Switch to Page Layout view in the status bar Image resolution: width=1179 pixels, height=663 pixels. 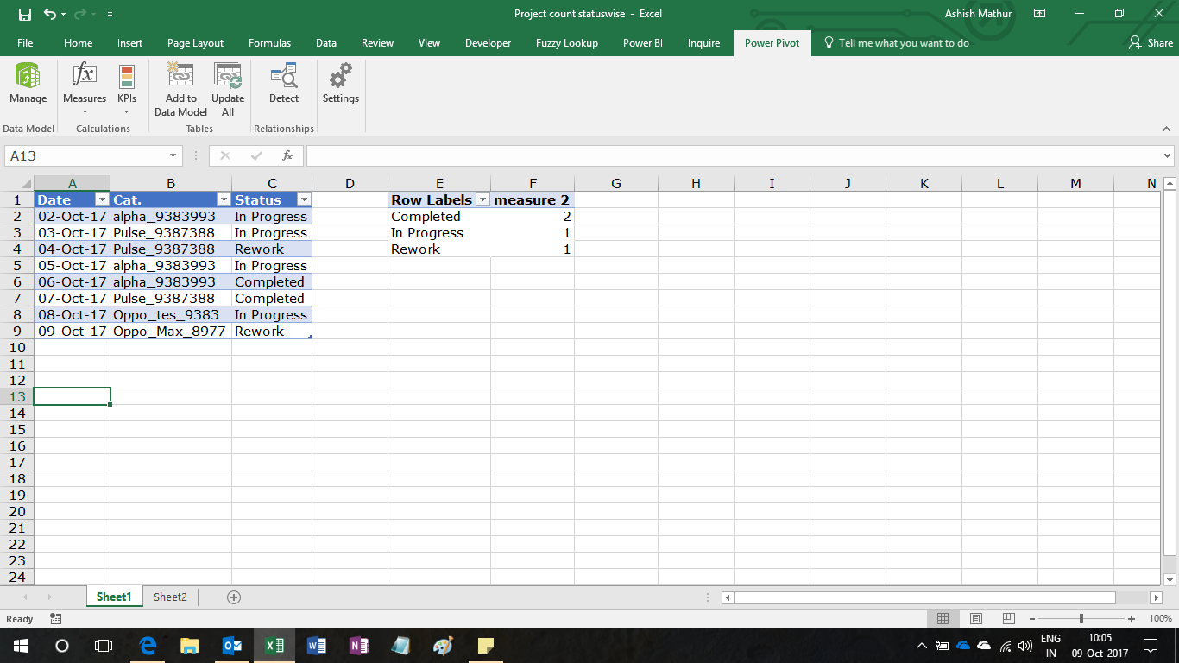[976, 619]
